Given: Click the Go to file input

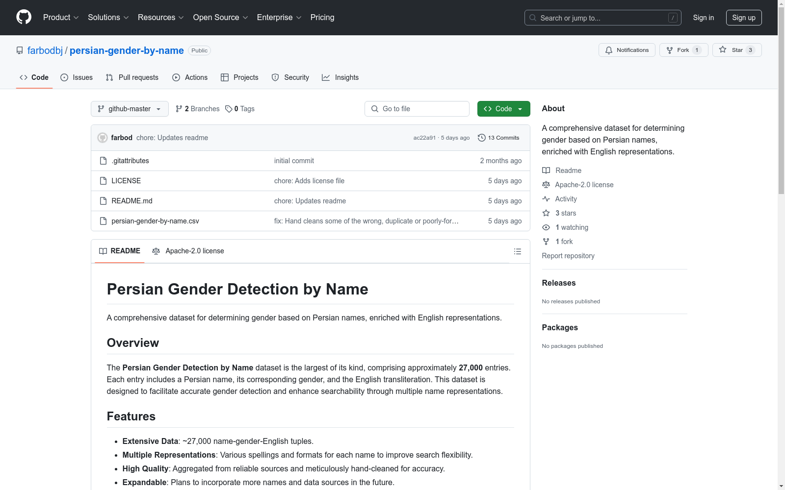Looking at the screenshot, I should 417,109.
